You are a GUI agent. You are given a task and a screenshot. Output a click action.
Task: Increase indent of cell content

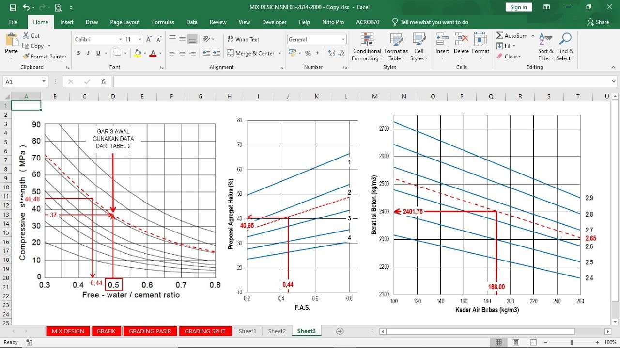217,53
